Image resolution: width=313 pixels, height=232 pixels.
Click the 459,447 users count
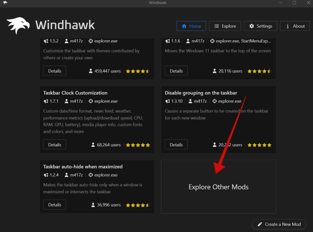(108, 71)
